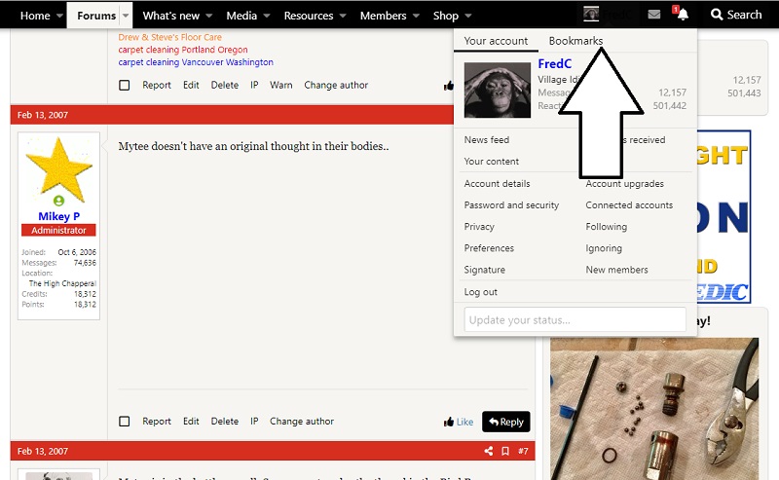Expand the Forums dropdown arrow

(126, 16)
